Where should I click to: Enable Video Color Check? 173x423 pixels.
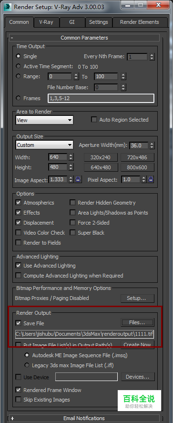tap(18, 233)
